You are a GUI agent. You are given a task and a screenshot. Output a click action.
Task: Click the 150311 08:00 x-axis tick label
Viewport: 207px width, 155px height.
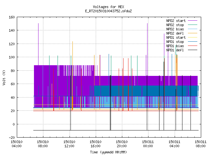point(201,144)
